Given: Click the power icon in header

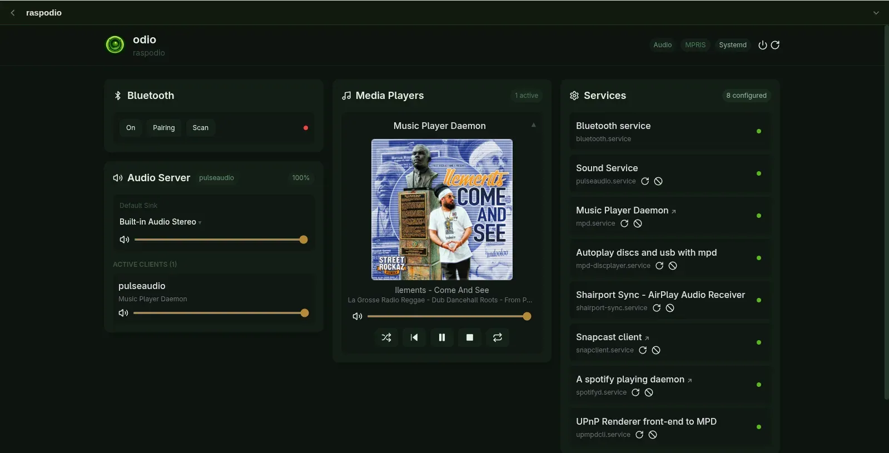Looking at the screenshot, I should [763, 45].
